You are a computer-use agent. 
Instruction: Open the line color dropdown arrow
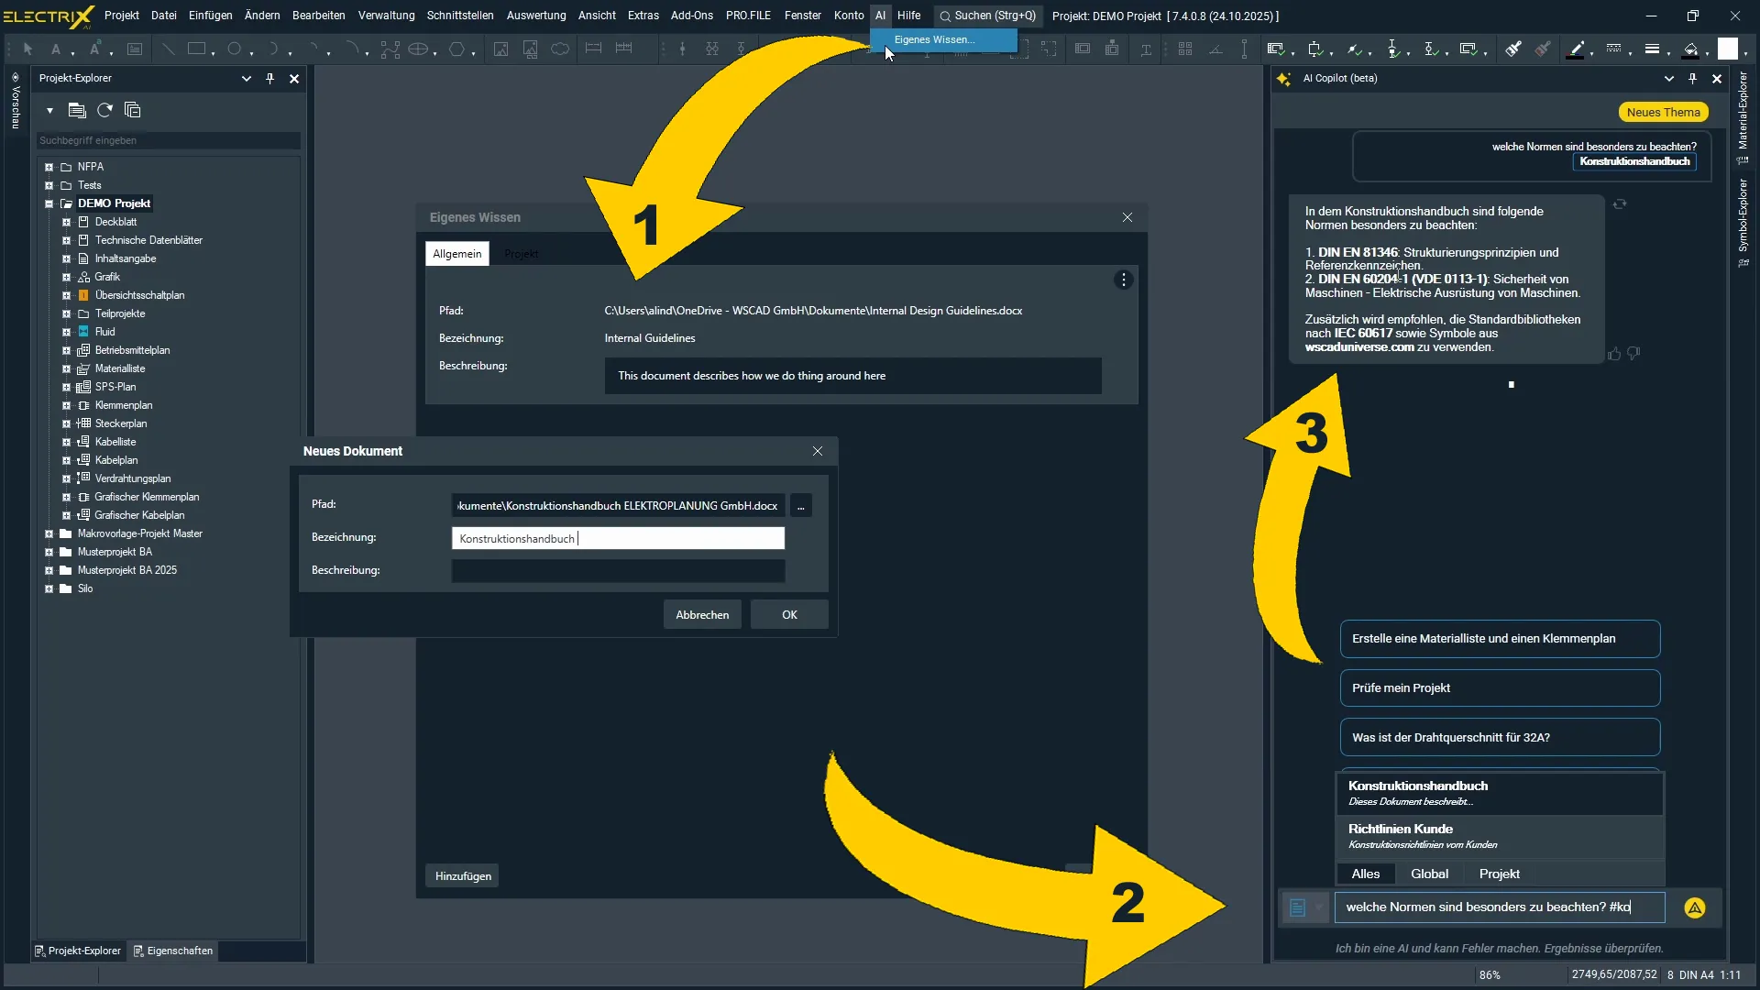click(x=1591, y=53)
